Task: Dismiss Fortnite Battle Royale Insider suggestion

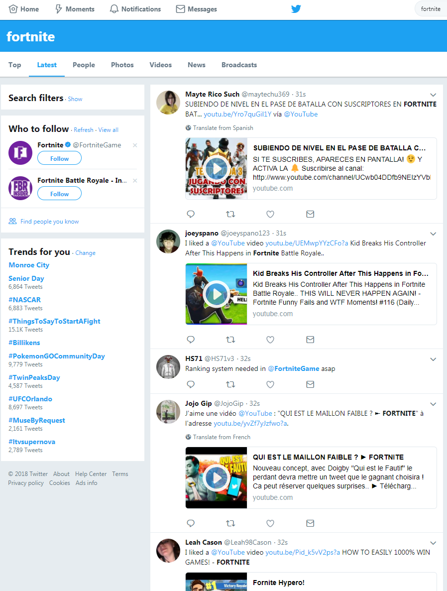Action: (x=135, y=181)
